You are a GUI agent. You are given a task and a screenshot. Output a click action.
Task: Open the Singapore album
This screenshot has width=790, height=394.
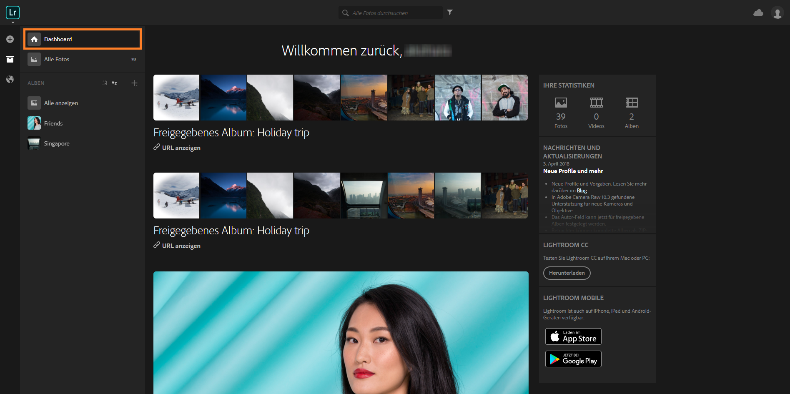(83, 143)
